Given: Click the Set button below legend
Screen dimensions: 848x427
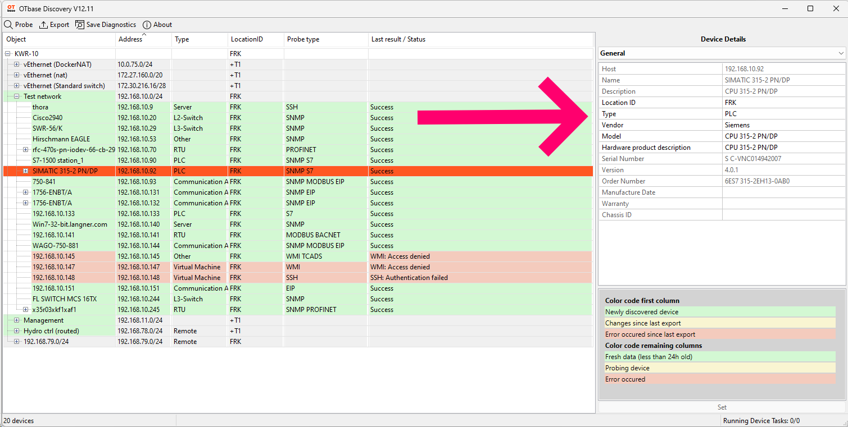Looking at the screenshot, I should click(x=722, y=407).
